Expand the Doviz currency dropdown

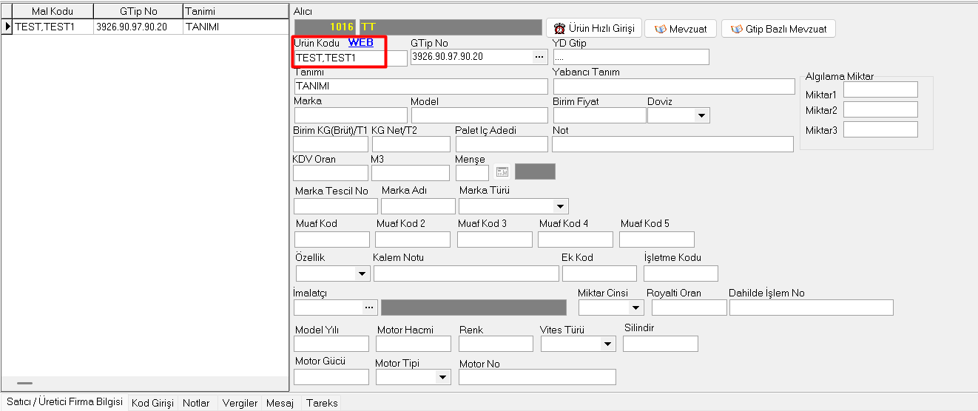(701, 115)
